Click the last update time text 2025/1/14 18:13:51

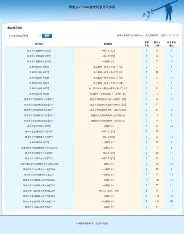(x=170, y=36)
